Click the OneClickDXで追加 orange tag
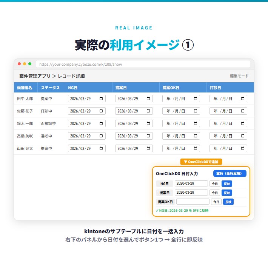The image size is (268, 268). coord(201,162)
